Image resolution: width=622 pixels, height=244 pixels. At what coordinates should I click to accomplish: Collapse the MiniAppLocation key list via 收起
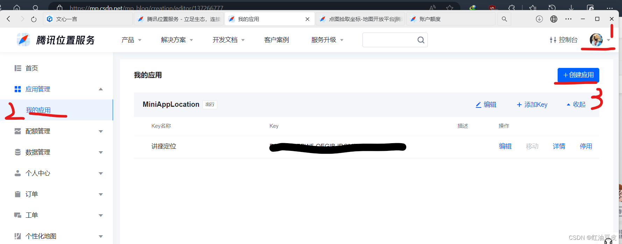tap(576, 105)
